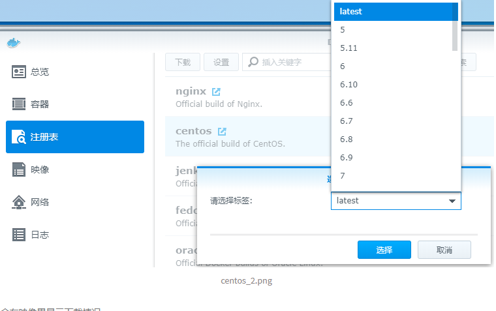This screenshot has width=496, height=311.
Task: Choose tag 7 in the dropdown list
Action: 343,176
